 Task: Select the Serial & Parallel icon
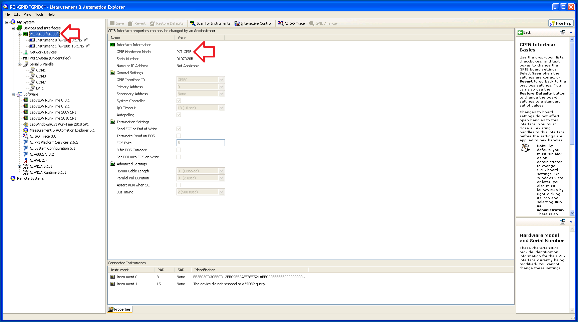[26, 64]
